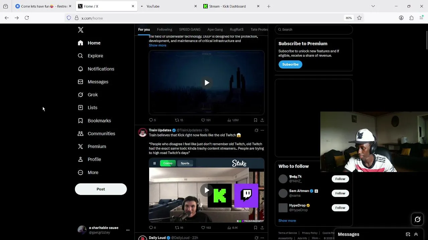Open Premium in sidebar
This screenshot has width=428, height=240.
pos(92,147)
